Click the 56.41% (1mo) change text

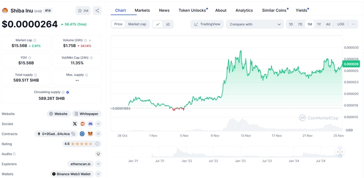coord(73,24)
